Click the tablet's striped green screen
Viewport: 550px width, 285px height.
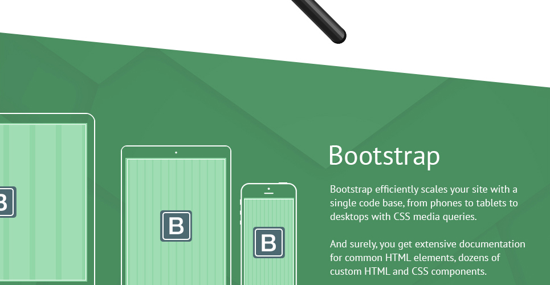click(x=176, y=222)
